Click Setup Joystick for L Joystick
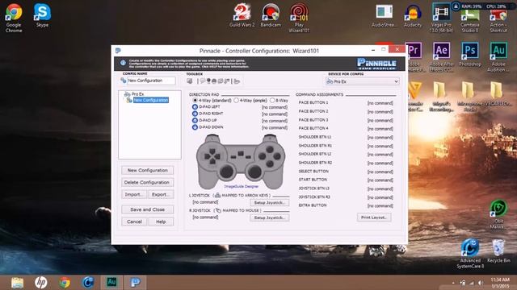This screenshot has height=290, width=517. pos(269,202)
